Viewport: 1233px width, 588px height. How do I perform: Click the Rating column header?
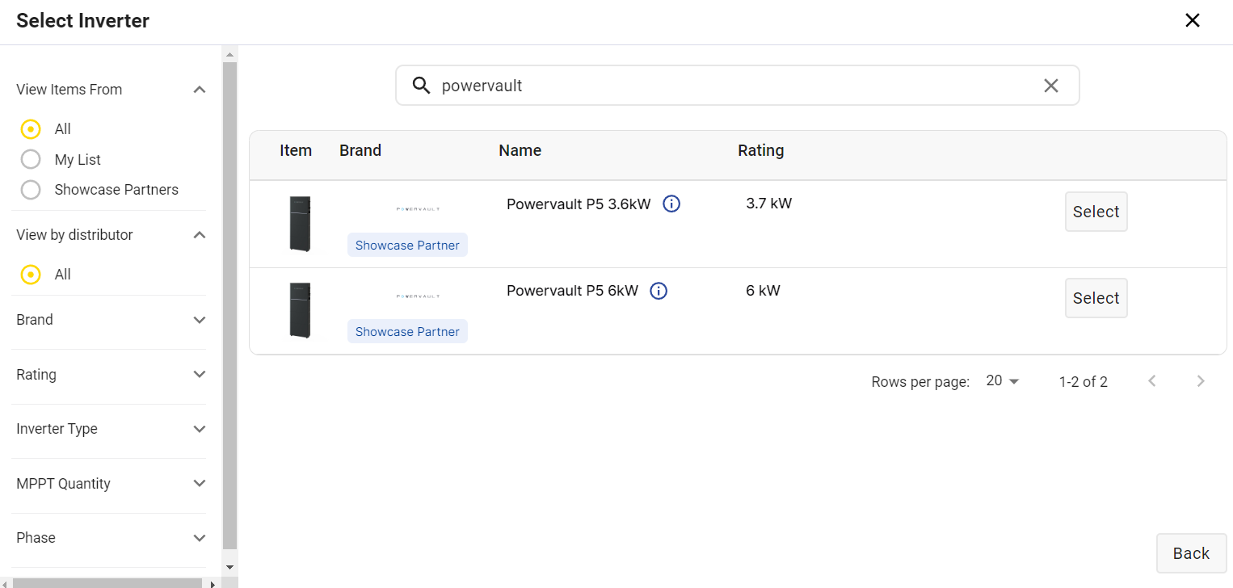(x=760, y=150)
